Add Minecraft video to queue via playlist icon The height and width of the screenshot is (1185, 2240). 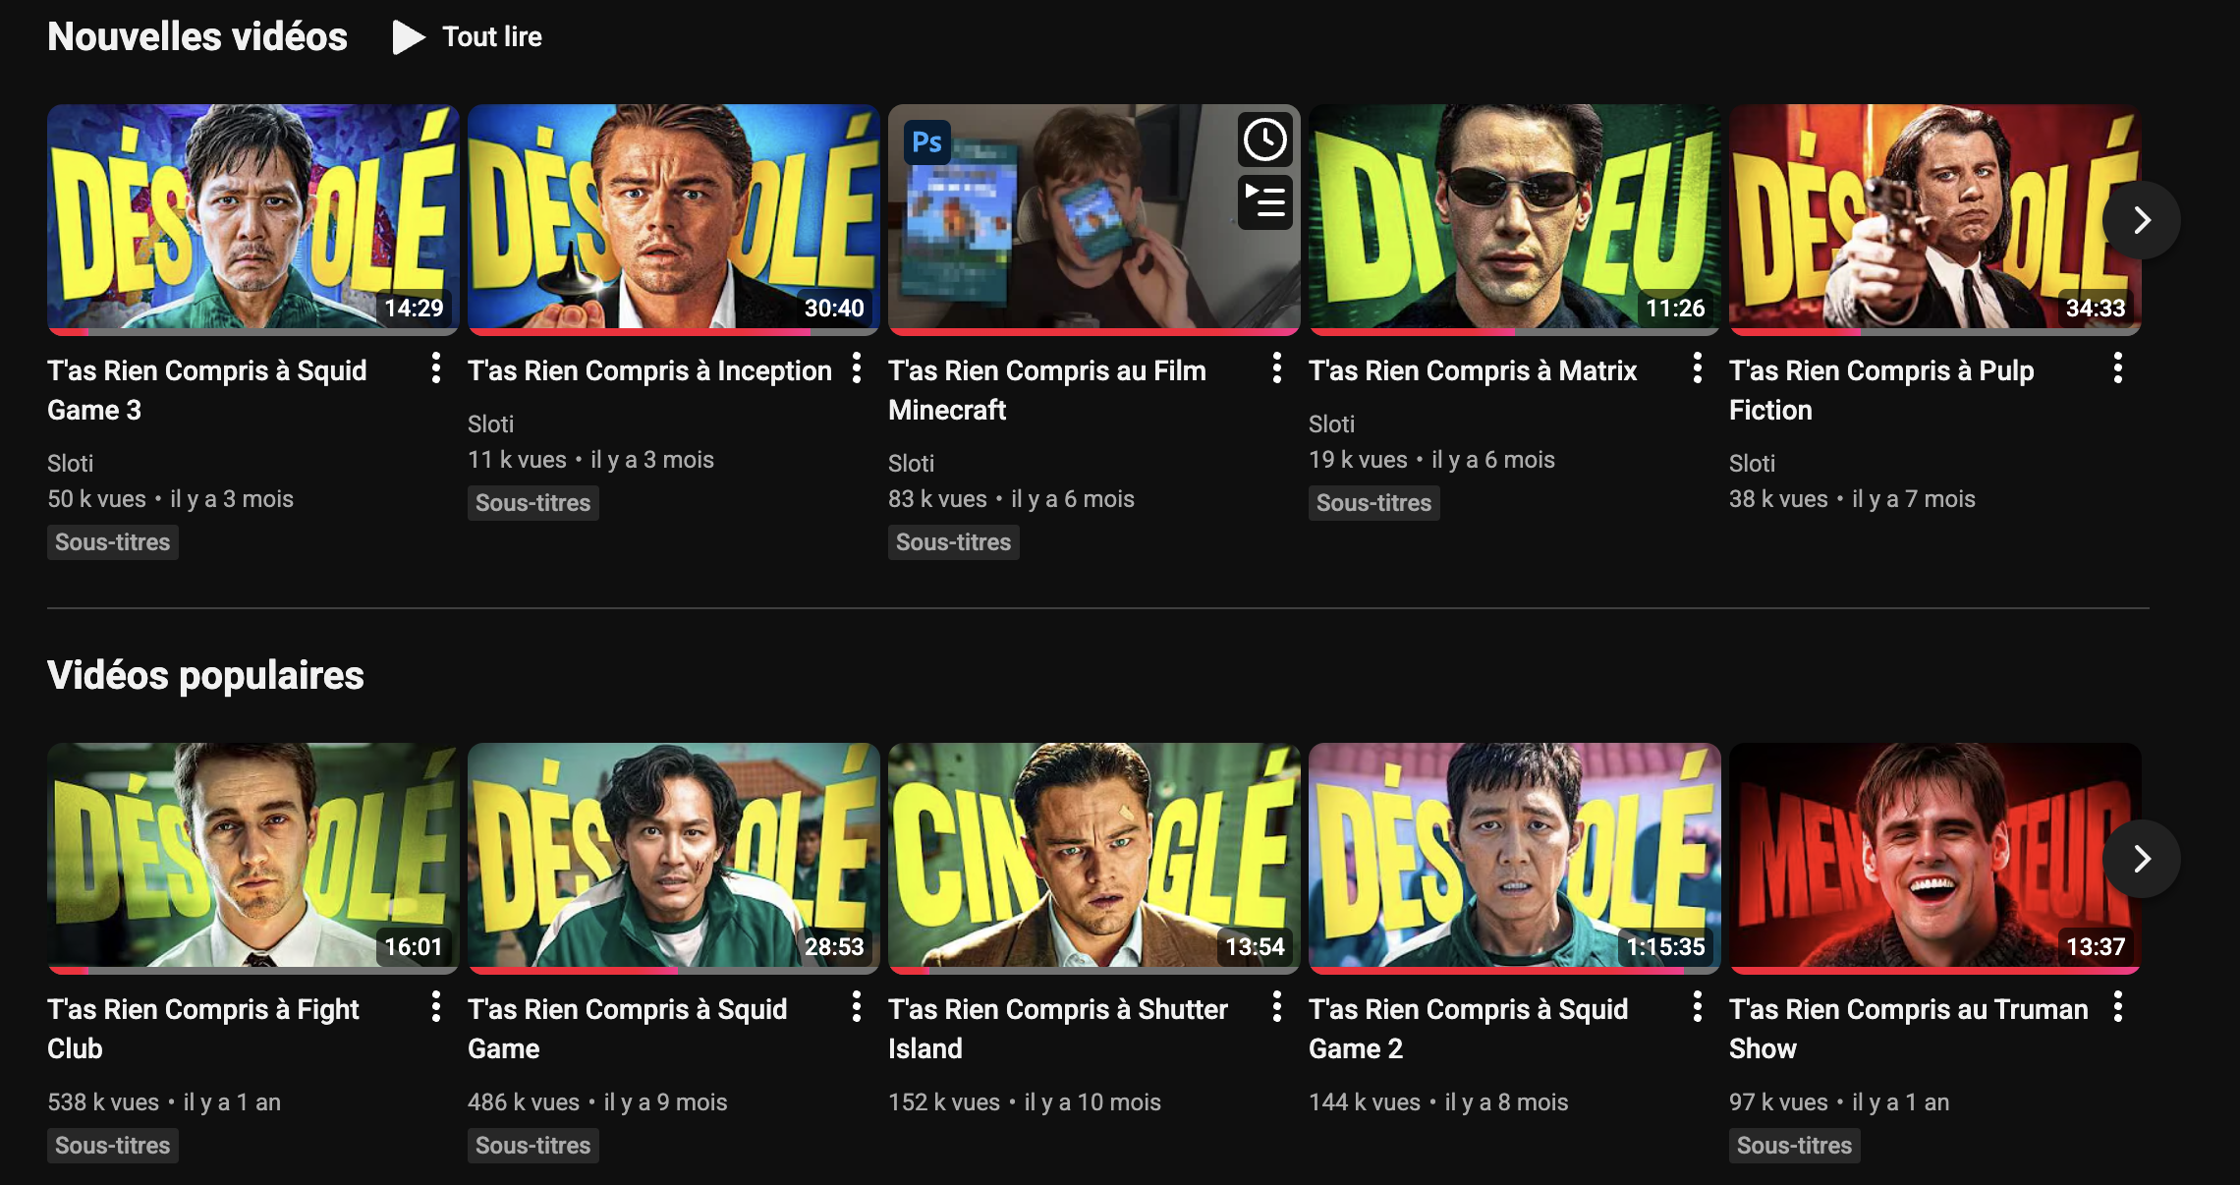1264,201
